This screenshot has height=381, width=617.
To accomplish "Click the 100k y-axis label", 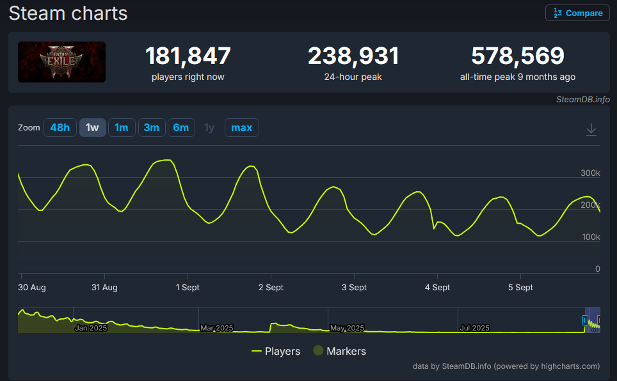I will [x=591, y=237].
